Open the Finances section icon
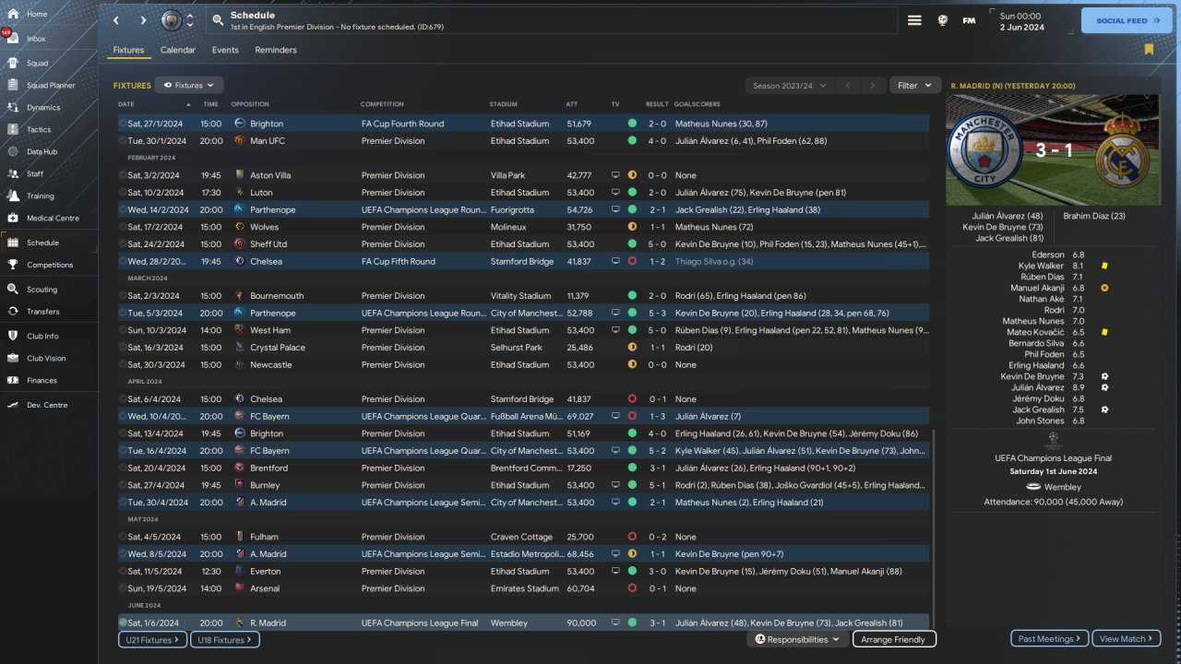 pos(13,380)
